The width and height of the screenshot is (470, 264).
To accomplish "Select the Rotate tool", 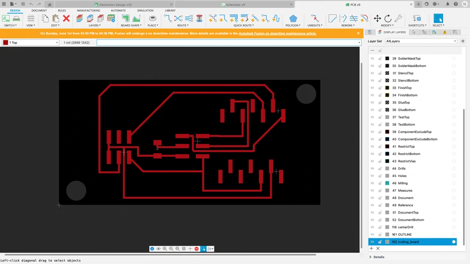I will [388, 18].
